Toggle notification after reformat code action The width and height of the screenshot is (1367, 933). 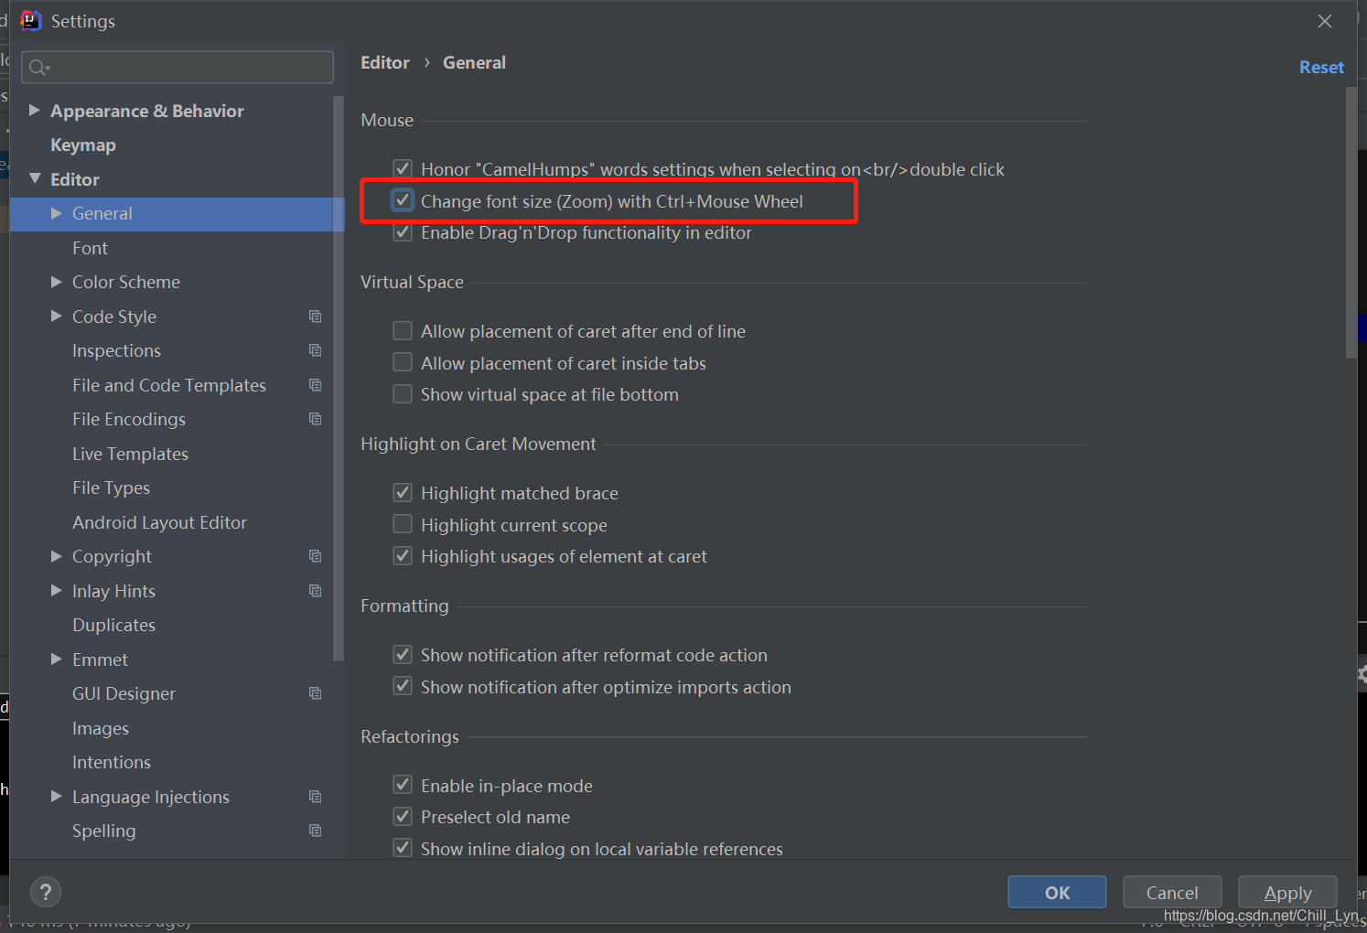[x=403, y=655]
